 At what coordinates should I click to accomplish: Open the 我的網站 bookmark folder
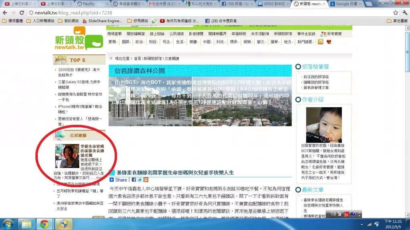coord(68,21)
